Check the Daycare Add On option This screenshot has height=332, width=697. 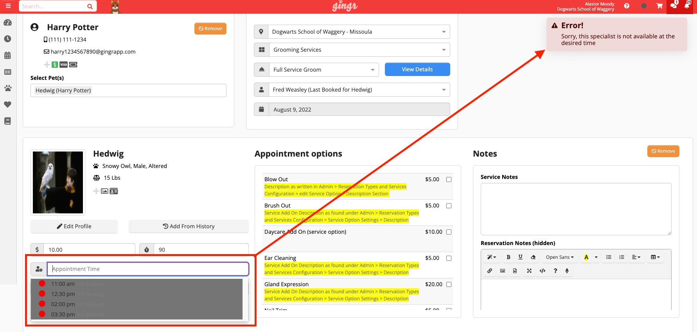[449, 232]
